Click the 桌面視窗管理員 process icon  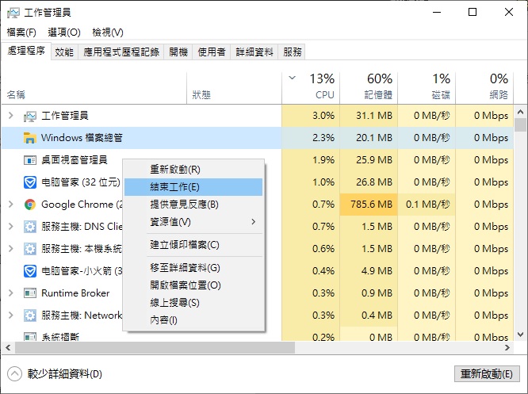[x=30, y=160]
